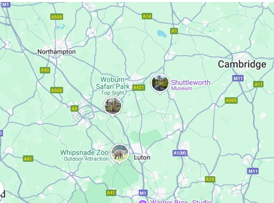The height and width of the screenshot is (203, 274).
Task: Click the Luton town label
Action: pos(142,157)
